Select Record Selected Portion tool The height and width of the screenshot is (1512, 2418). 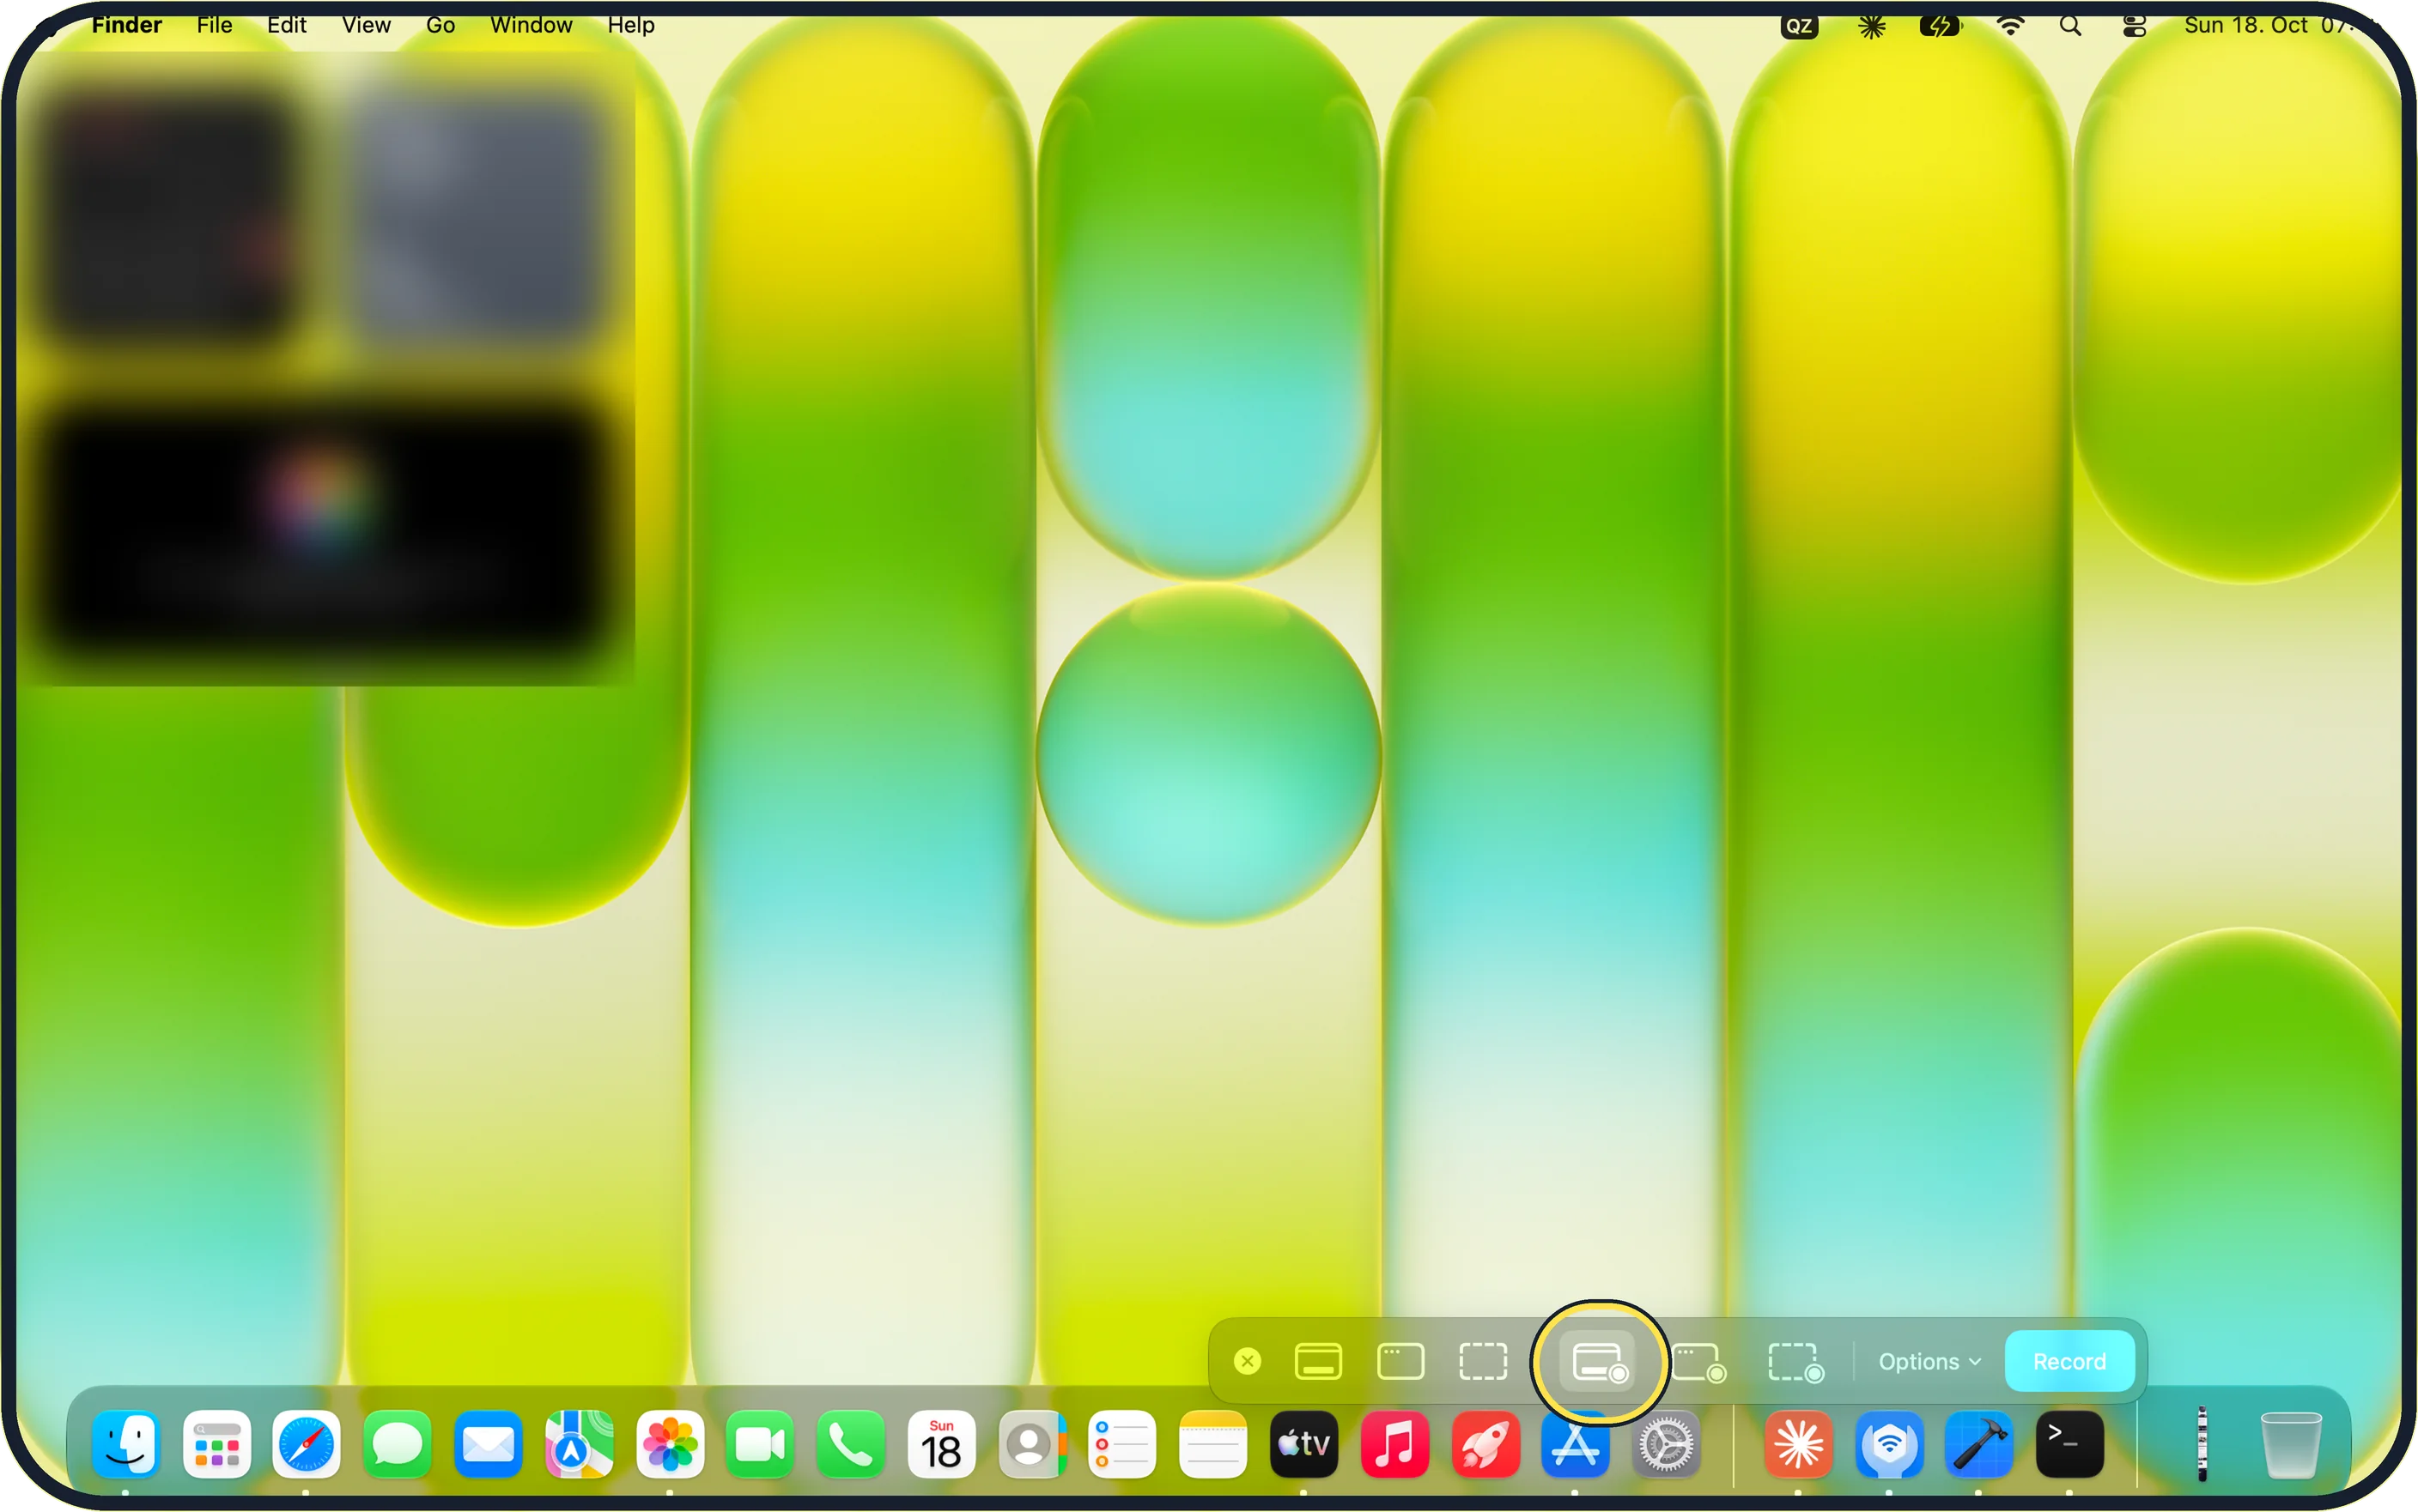(1795, 1362)
